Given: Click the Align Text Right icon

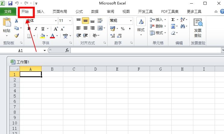Looking at the screenshot, I should tap(92, 28).
